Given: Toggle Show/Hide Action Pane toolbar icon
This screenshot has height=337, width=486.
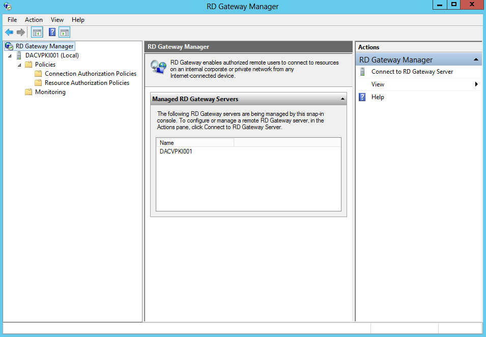Looking at the screenshot, I should pyautogui.click(x=65, y=32).
